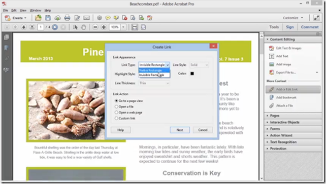326x184 pixels.
Task: Click the gear settings toolbar icon
Action: point(100,18)
